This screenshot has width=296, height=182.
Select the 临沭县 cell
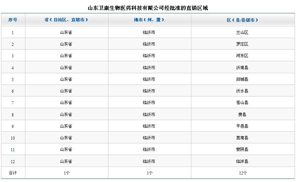pos(242,161)
